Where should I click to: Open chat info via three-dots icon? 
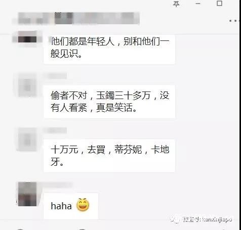235,21
